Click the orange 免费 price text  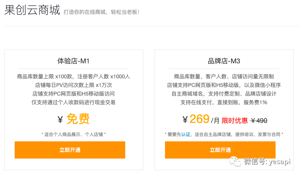[78, 119]
